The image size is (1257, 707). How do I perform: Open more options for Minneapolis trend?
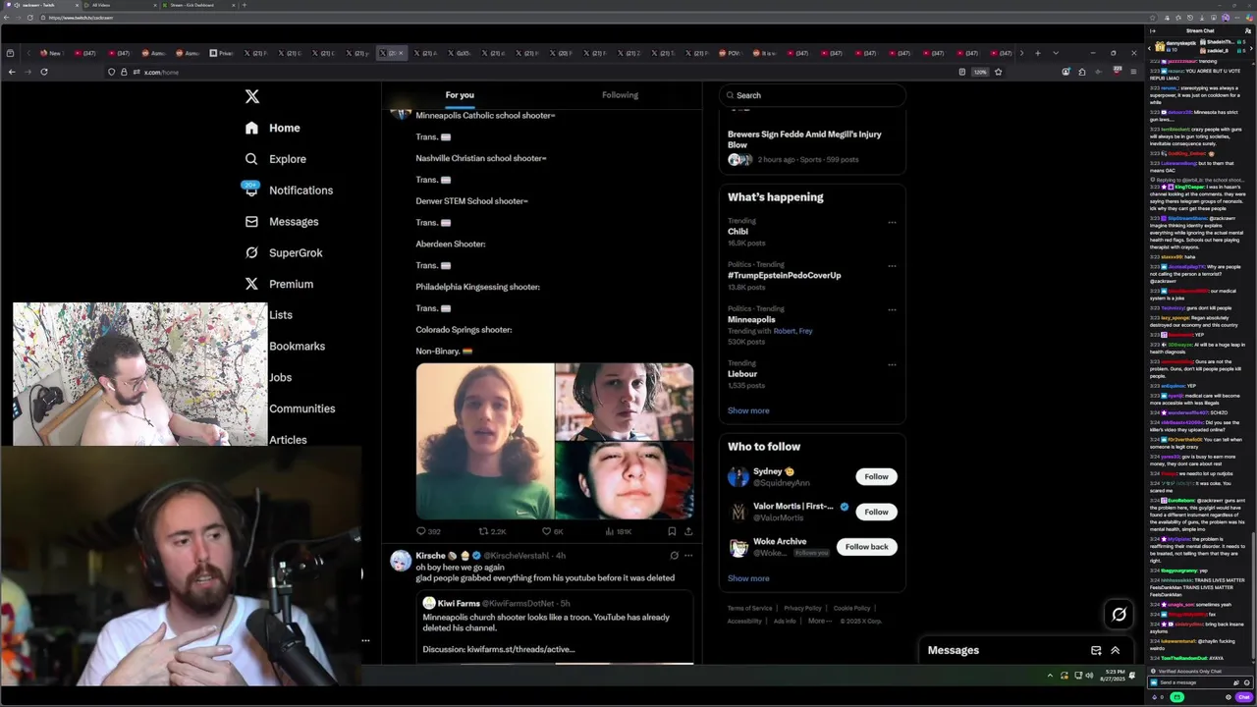point(892,309)
